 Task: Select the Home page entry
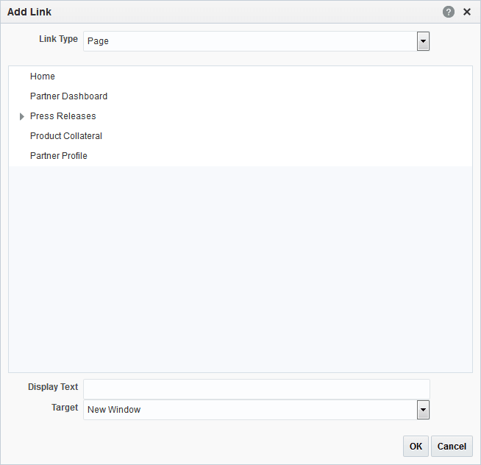click(43, 77)
